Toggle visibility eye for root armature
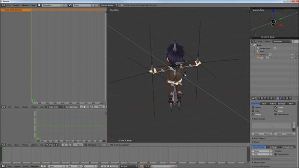299x168 pixels. point(292,58)
